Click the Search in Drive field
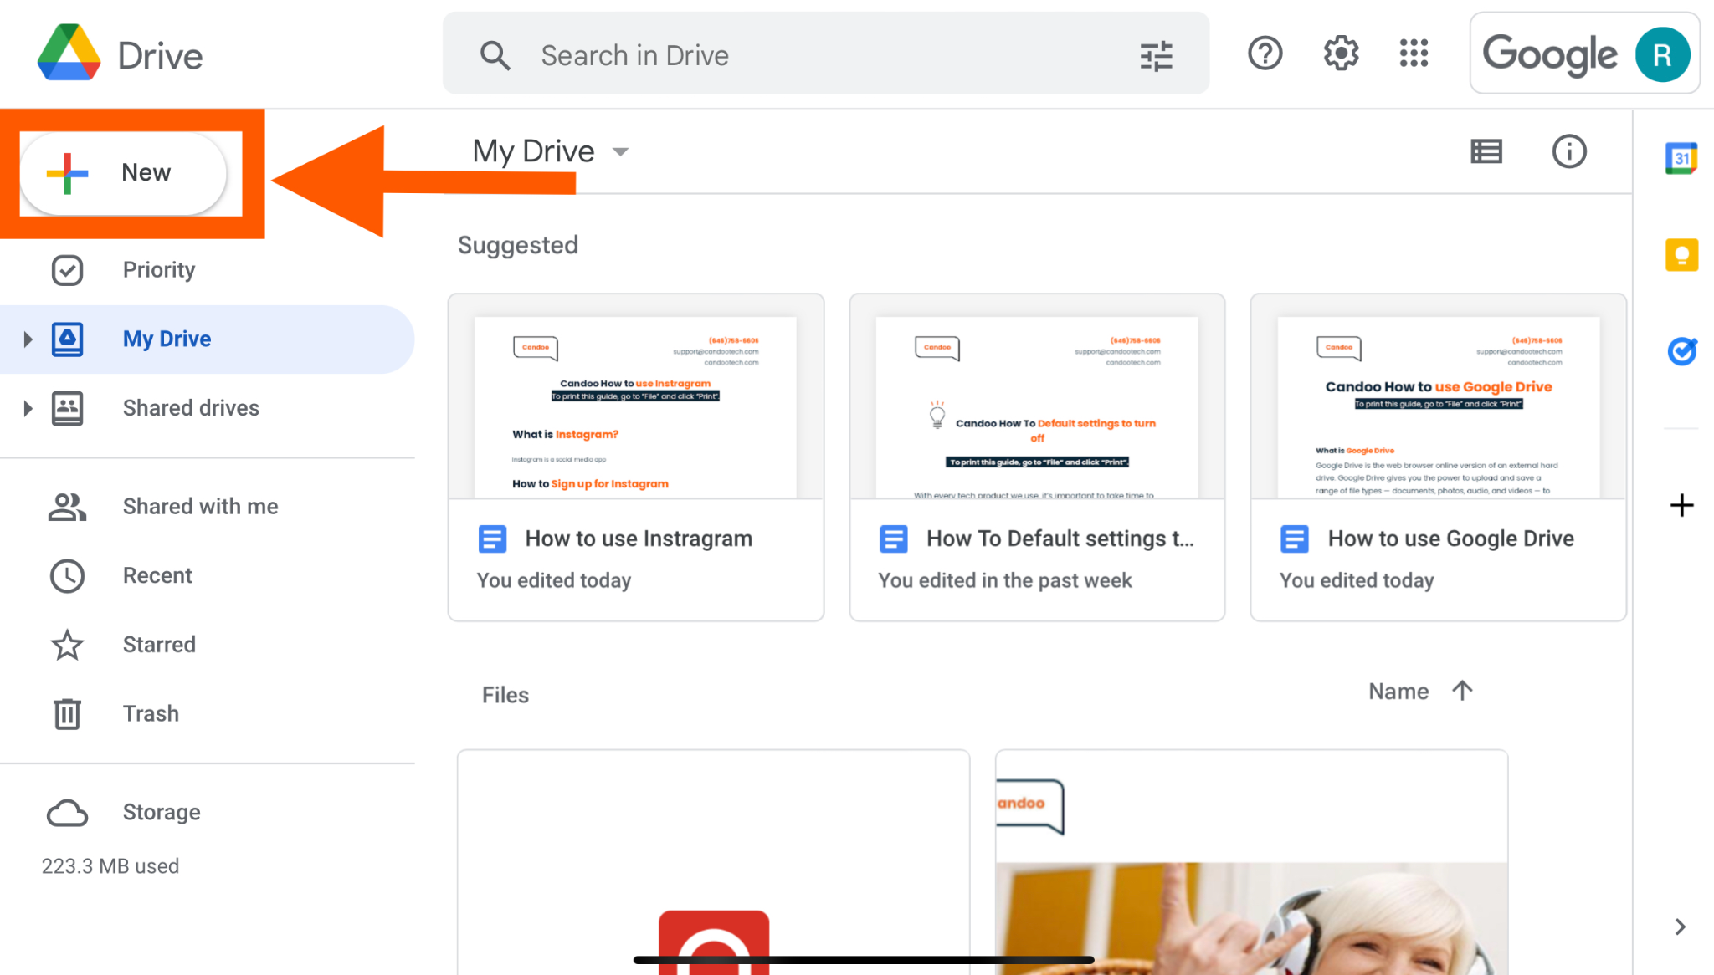The image size is (1714, 975). pyautogui.click(x=826, y=54)
